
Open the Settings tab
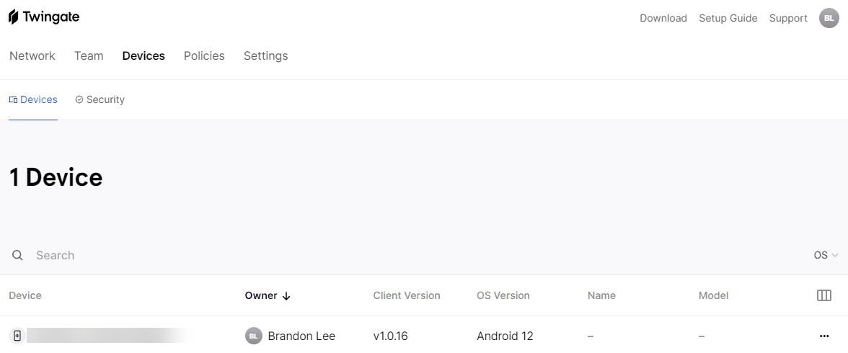tap(265, 55)
